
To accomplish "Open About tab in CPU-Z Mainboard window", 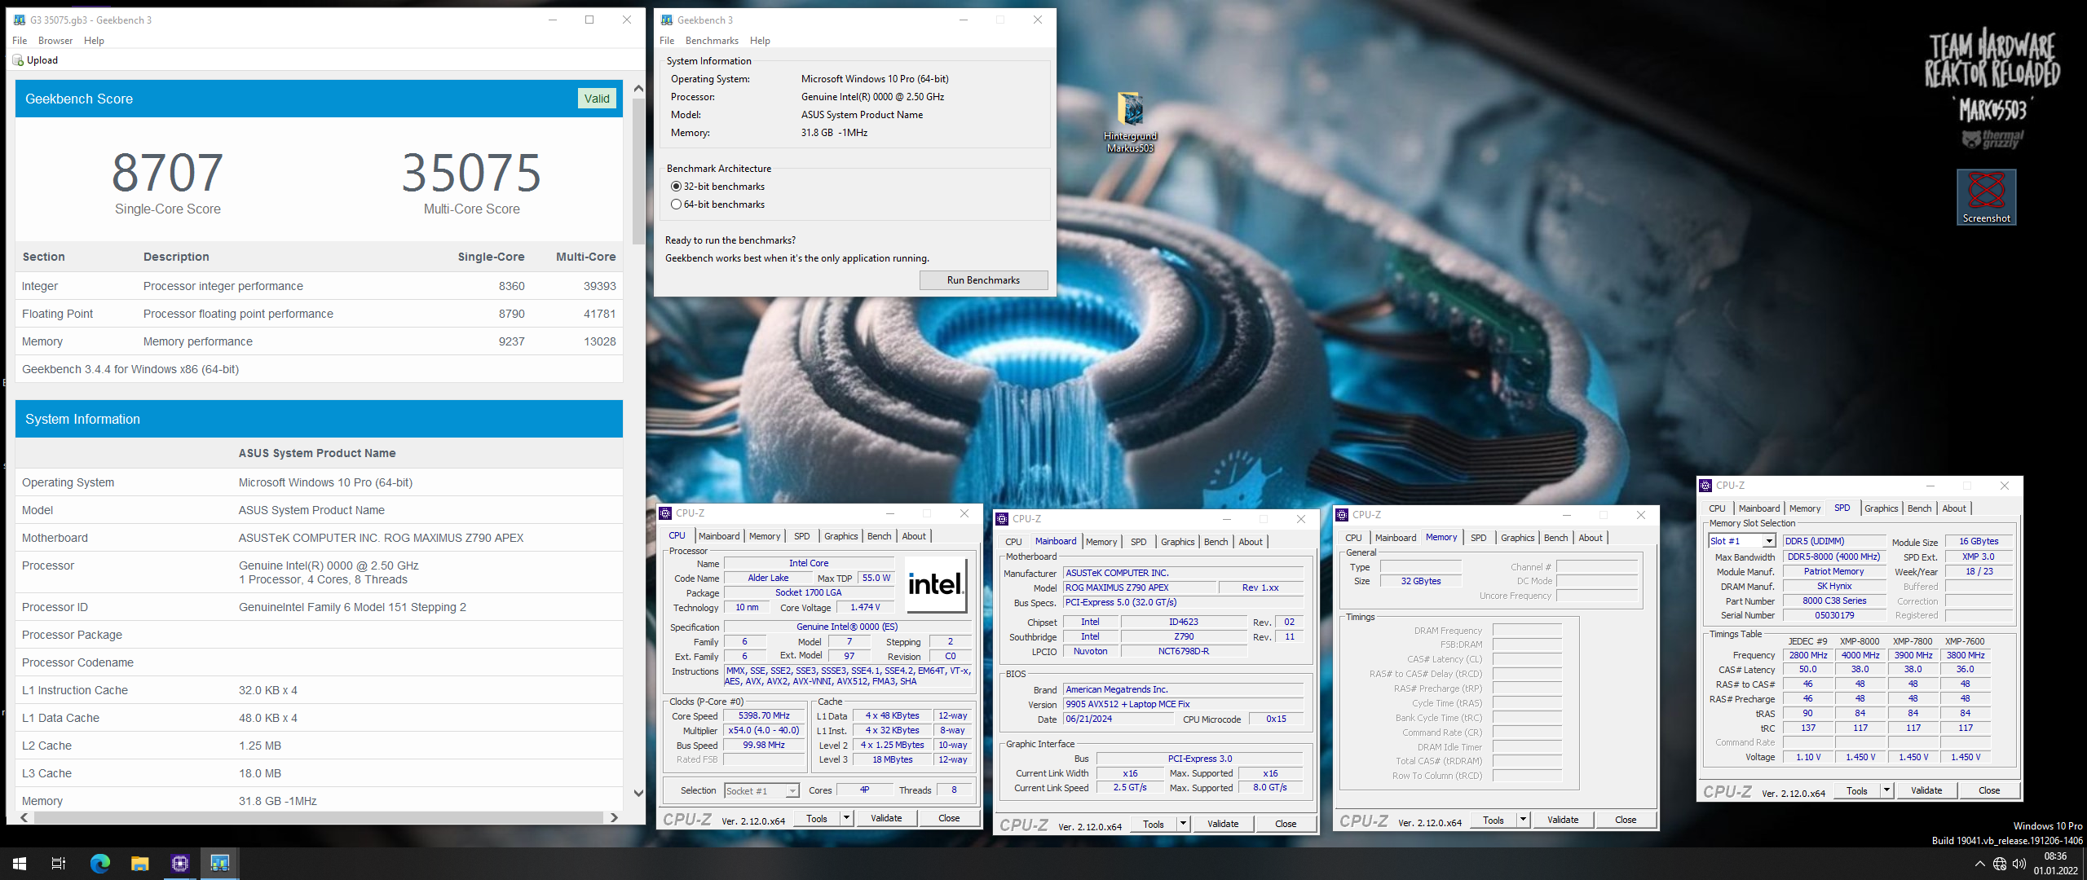I will pos(1250,542).
